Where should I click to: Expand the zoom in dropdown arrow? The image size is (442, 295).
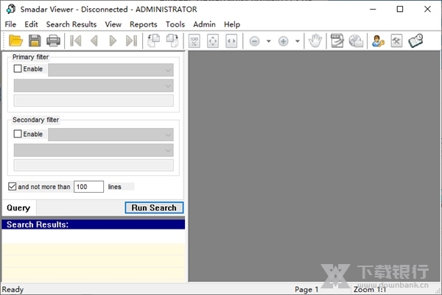[298, 41]
